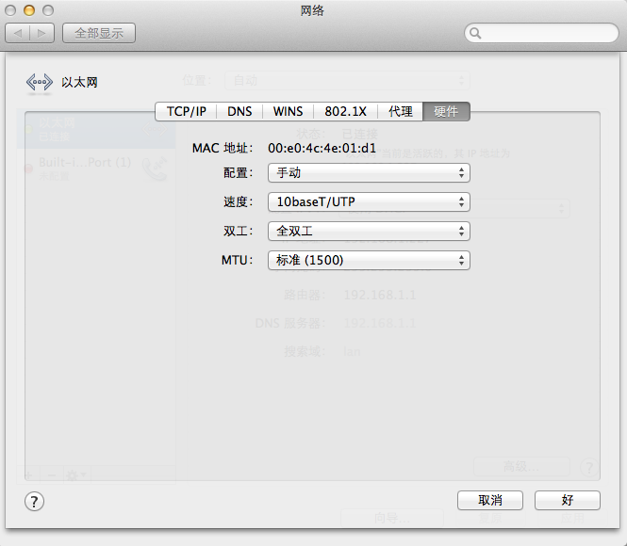Open the Configure (配置) dropdown showing 手动

tap(369, 173)
